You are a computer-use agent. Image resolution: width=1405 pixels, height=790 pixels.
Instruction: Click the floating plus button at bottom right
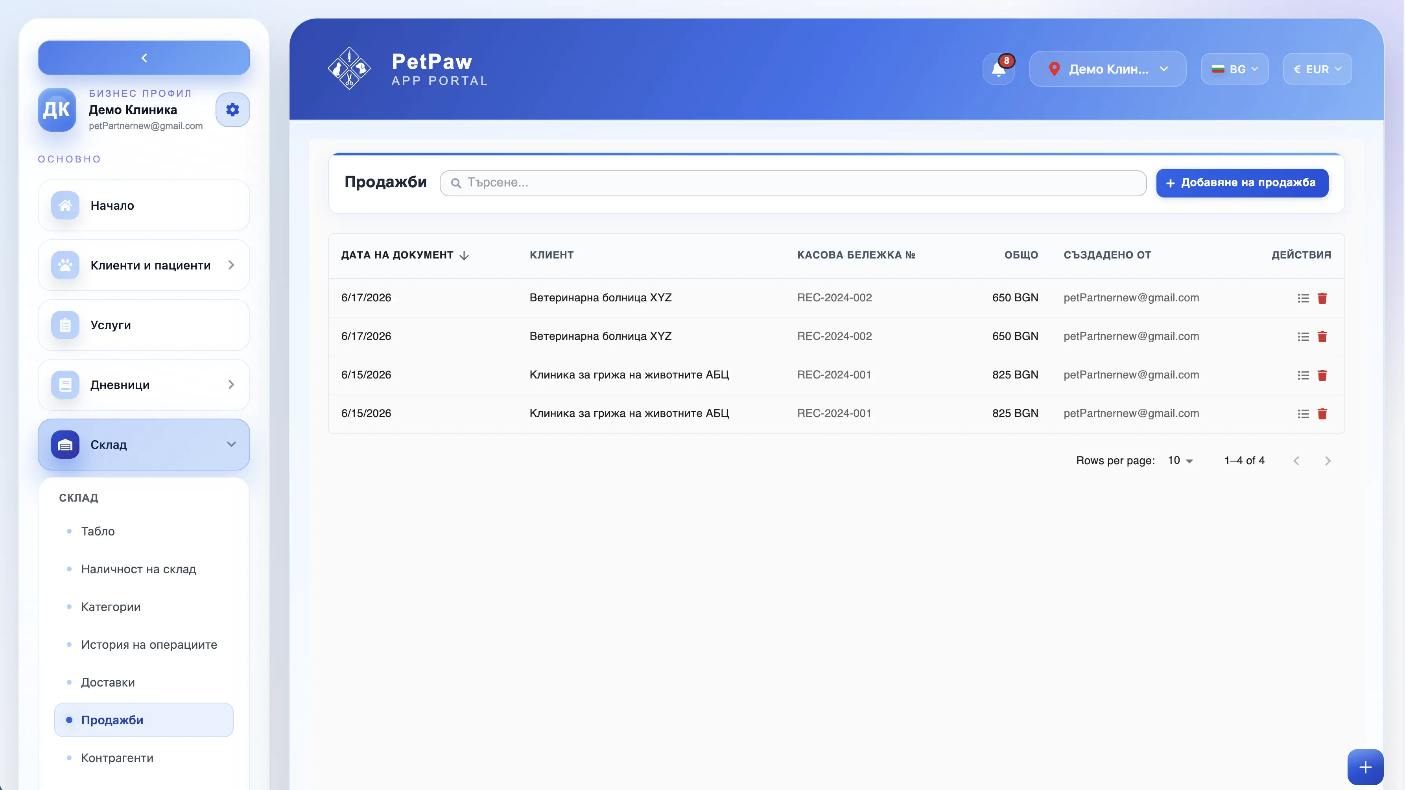[1365, 768]
